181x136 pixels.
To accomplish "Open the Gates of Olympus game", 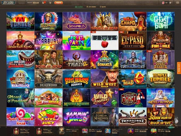I will pyautogui.click(x=161, y=98).
